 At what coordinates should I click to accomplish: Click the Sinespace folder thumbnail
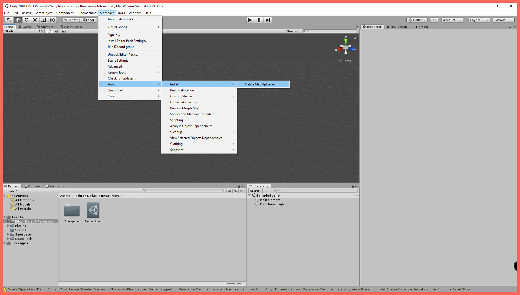pos(72,211)
